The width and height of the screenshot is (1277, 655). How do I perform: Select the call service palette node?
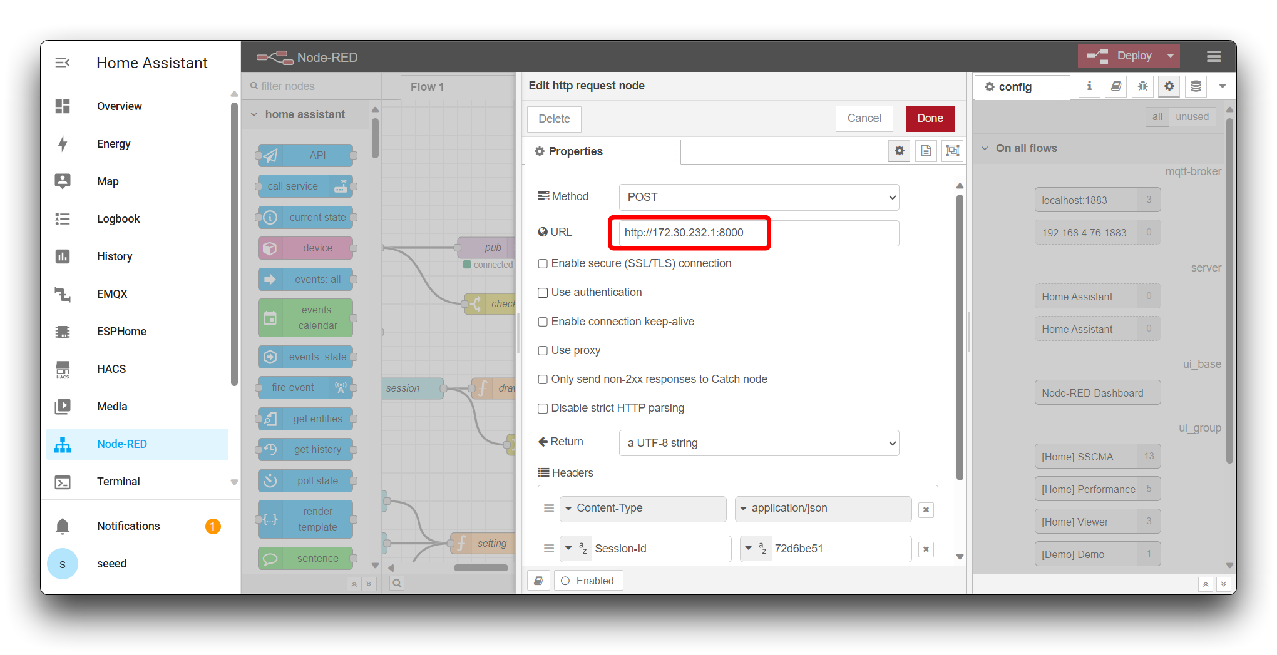point(305,186)
